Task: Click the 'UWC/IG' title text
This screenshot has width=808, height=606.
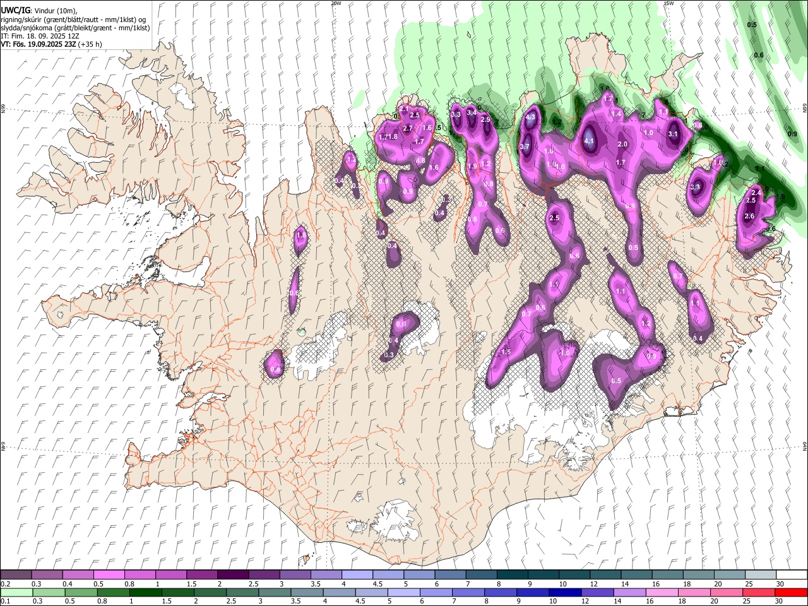Action: click(15, 10)
